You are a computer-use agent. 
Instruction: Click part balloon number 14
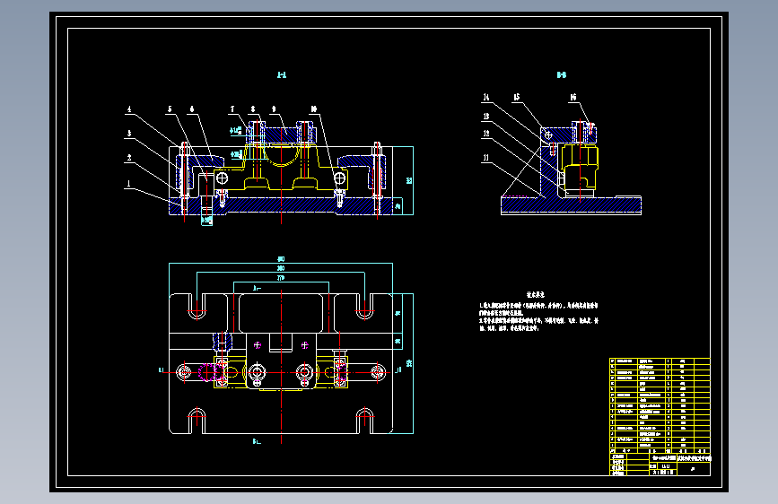[x=486, y=97]
